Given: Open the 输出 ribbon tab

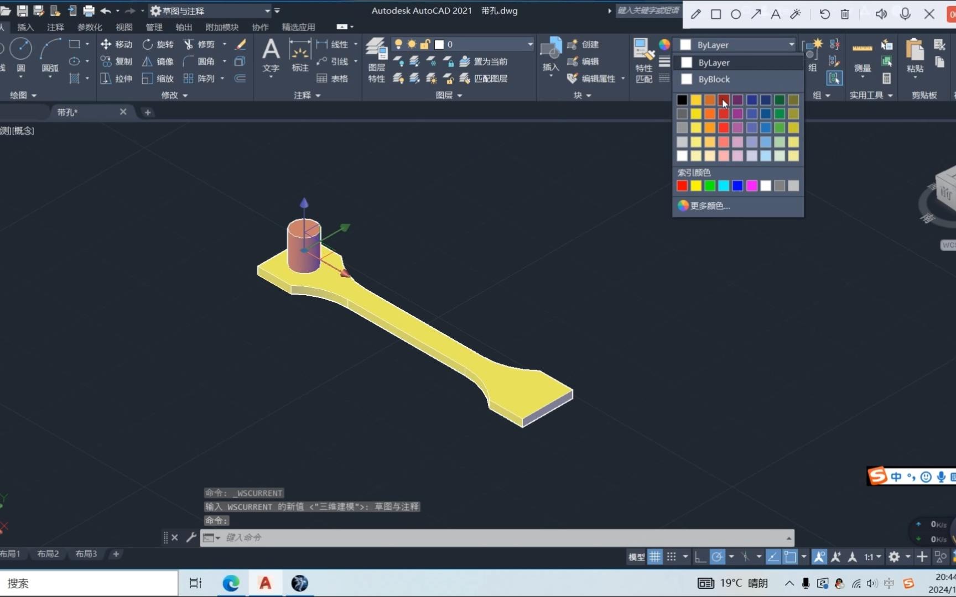Looking at the screenshot, I should 184,27.
